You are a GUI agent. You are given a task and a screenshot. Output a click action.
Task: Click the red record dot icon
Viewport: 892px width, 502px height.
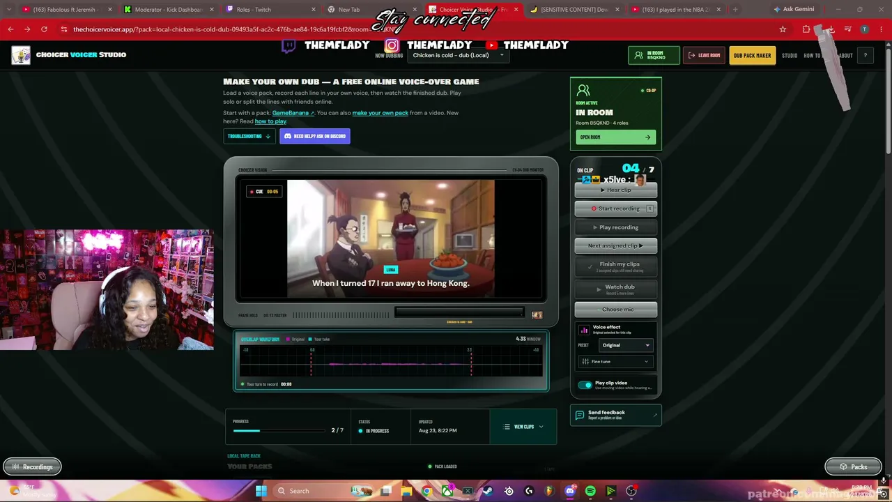coord(594,208)
